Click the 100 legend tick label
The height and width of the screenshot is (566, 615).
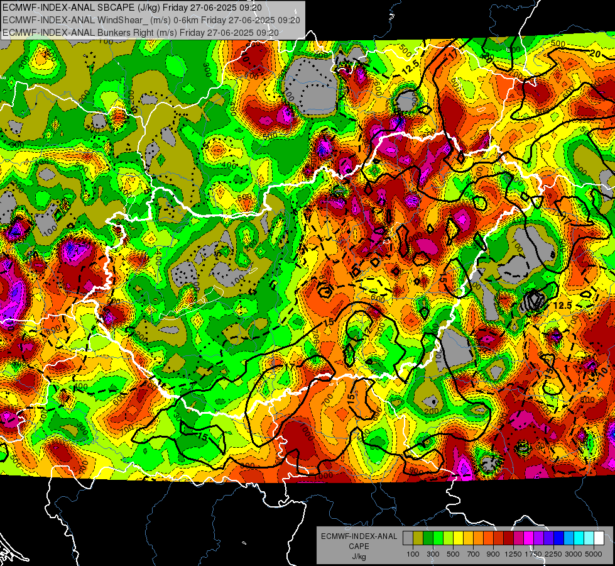point(413,554)
